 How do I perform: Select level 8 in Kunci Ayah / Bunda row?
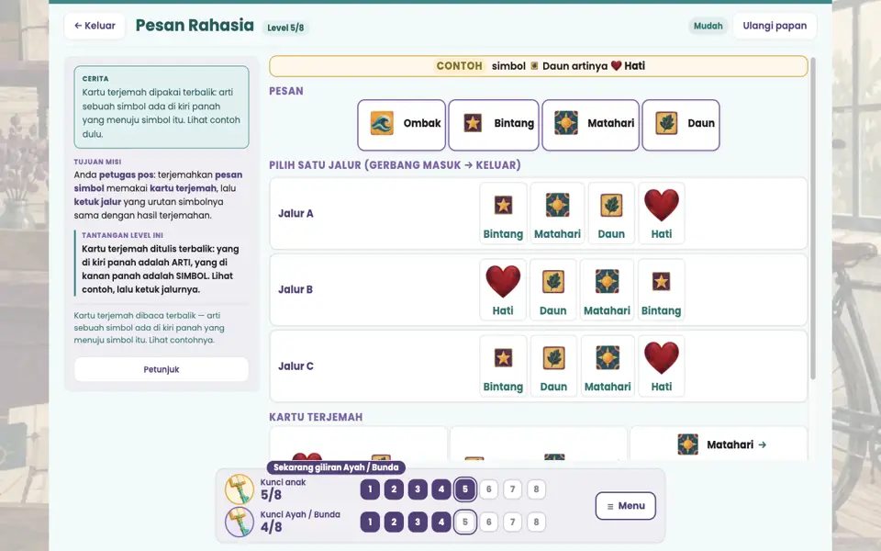(536, 522)
